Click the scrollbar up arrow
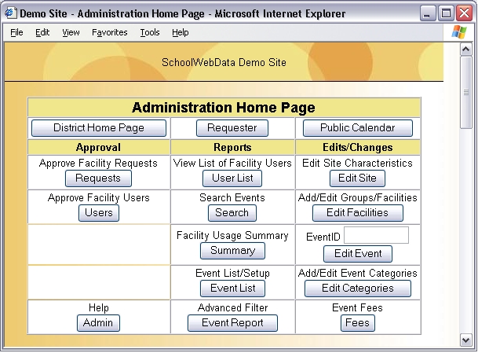 click(465, 50)
